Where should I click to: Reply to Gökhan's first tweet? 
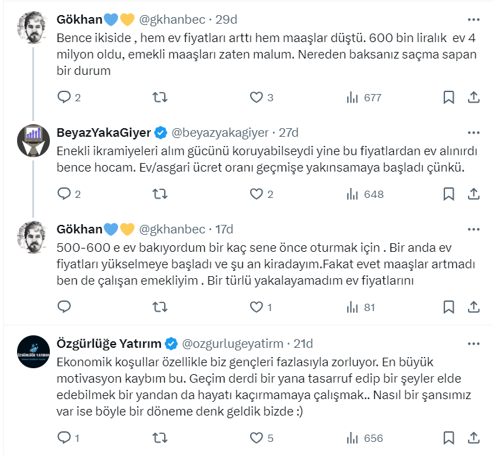(x=64, y=97)
